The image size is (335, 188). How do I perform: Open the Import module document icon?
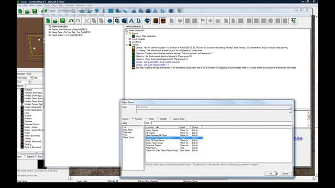point(138,21)
